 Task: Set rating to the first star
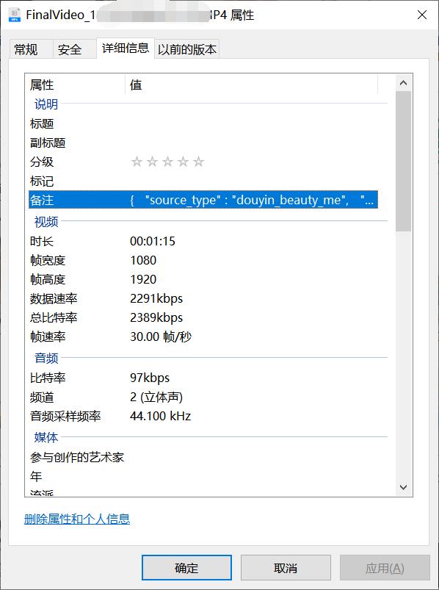tap(137, 162)
